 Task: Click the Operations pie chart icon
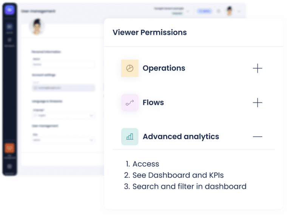click(x=130, y=68)
